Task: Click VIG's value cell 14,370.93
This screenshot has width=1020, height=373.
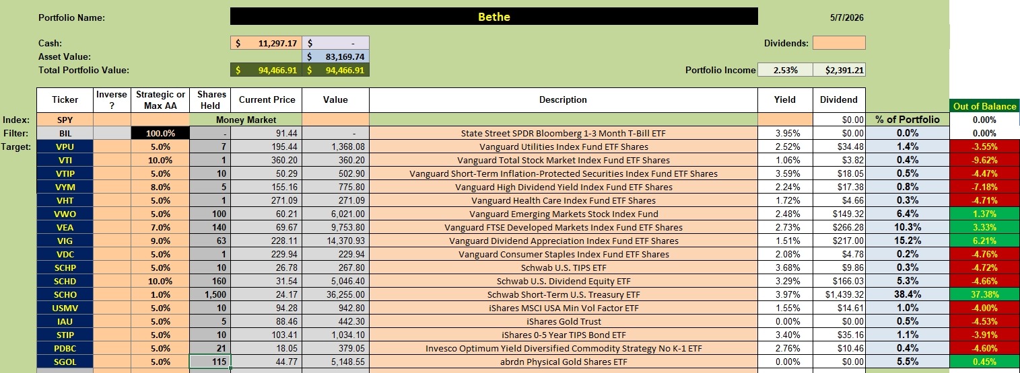Action: (x=336, y=241)
